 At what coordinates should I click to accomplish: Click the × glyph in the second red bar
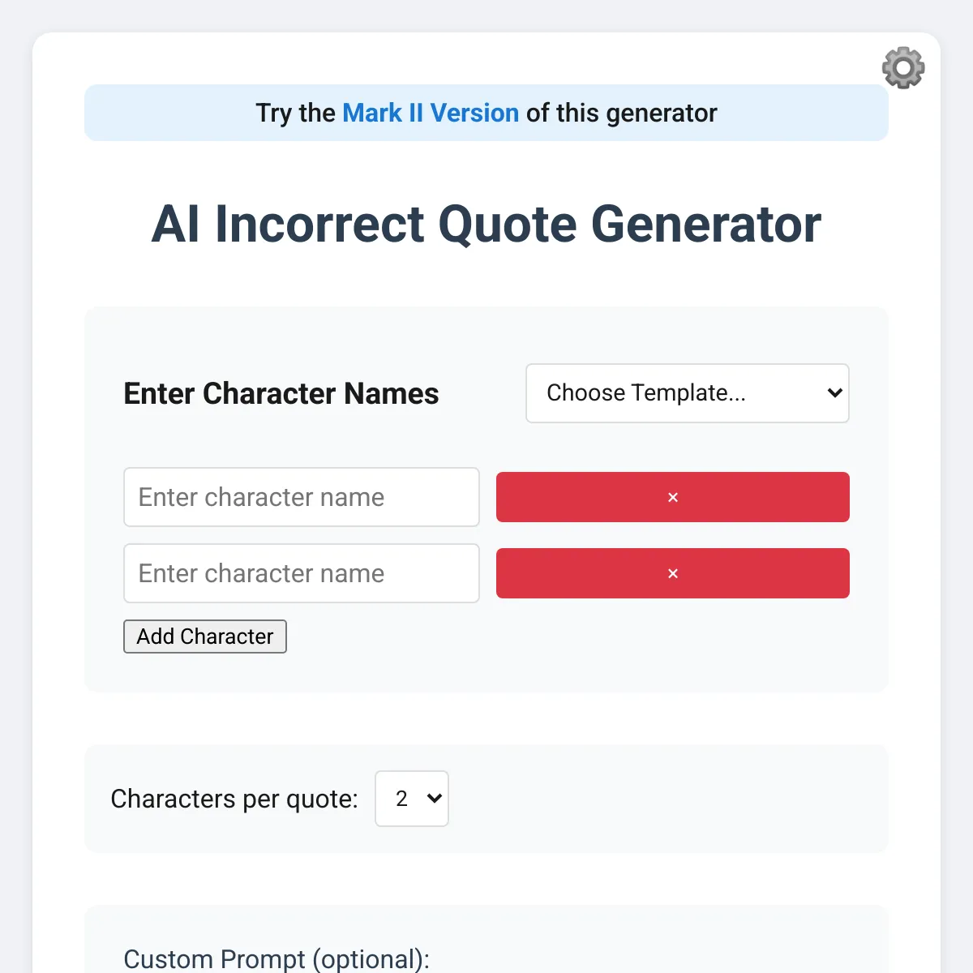(x=673, y=573)
